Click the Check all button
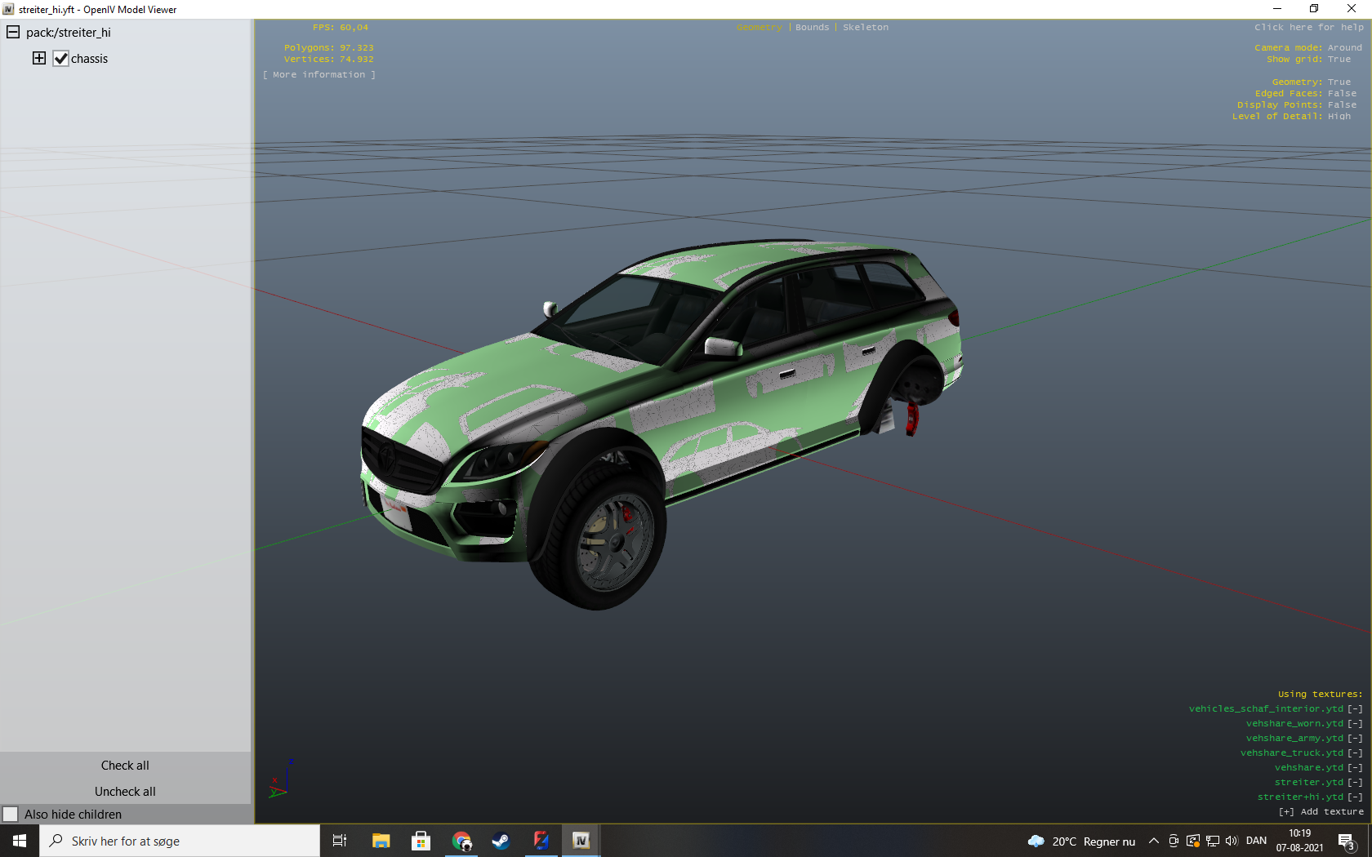 125,766
